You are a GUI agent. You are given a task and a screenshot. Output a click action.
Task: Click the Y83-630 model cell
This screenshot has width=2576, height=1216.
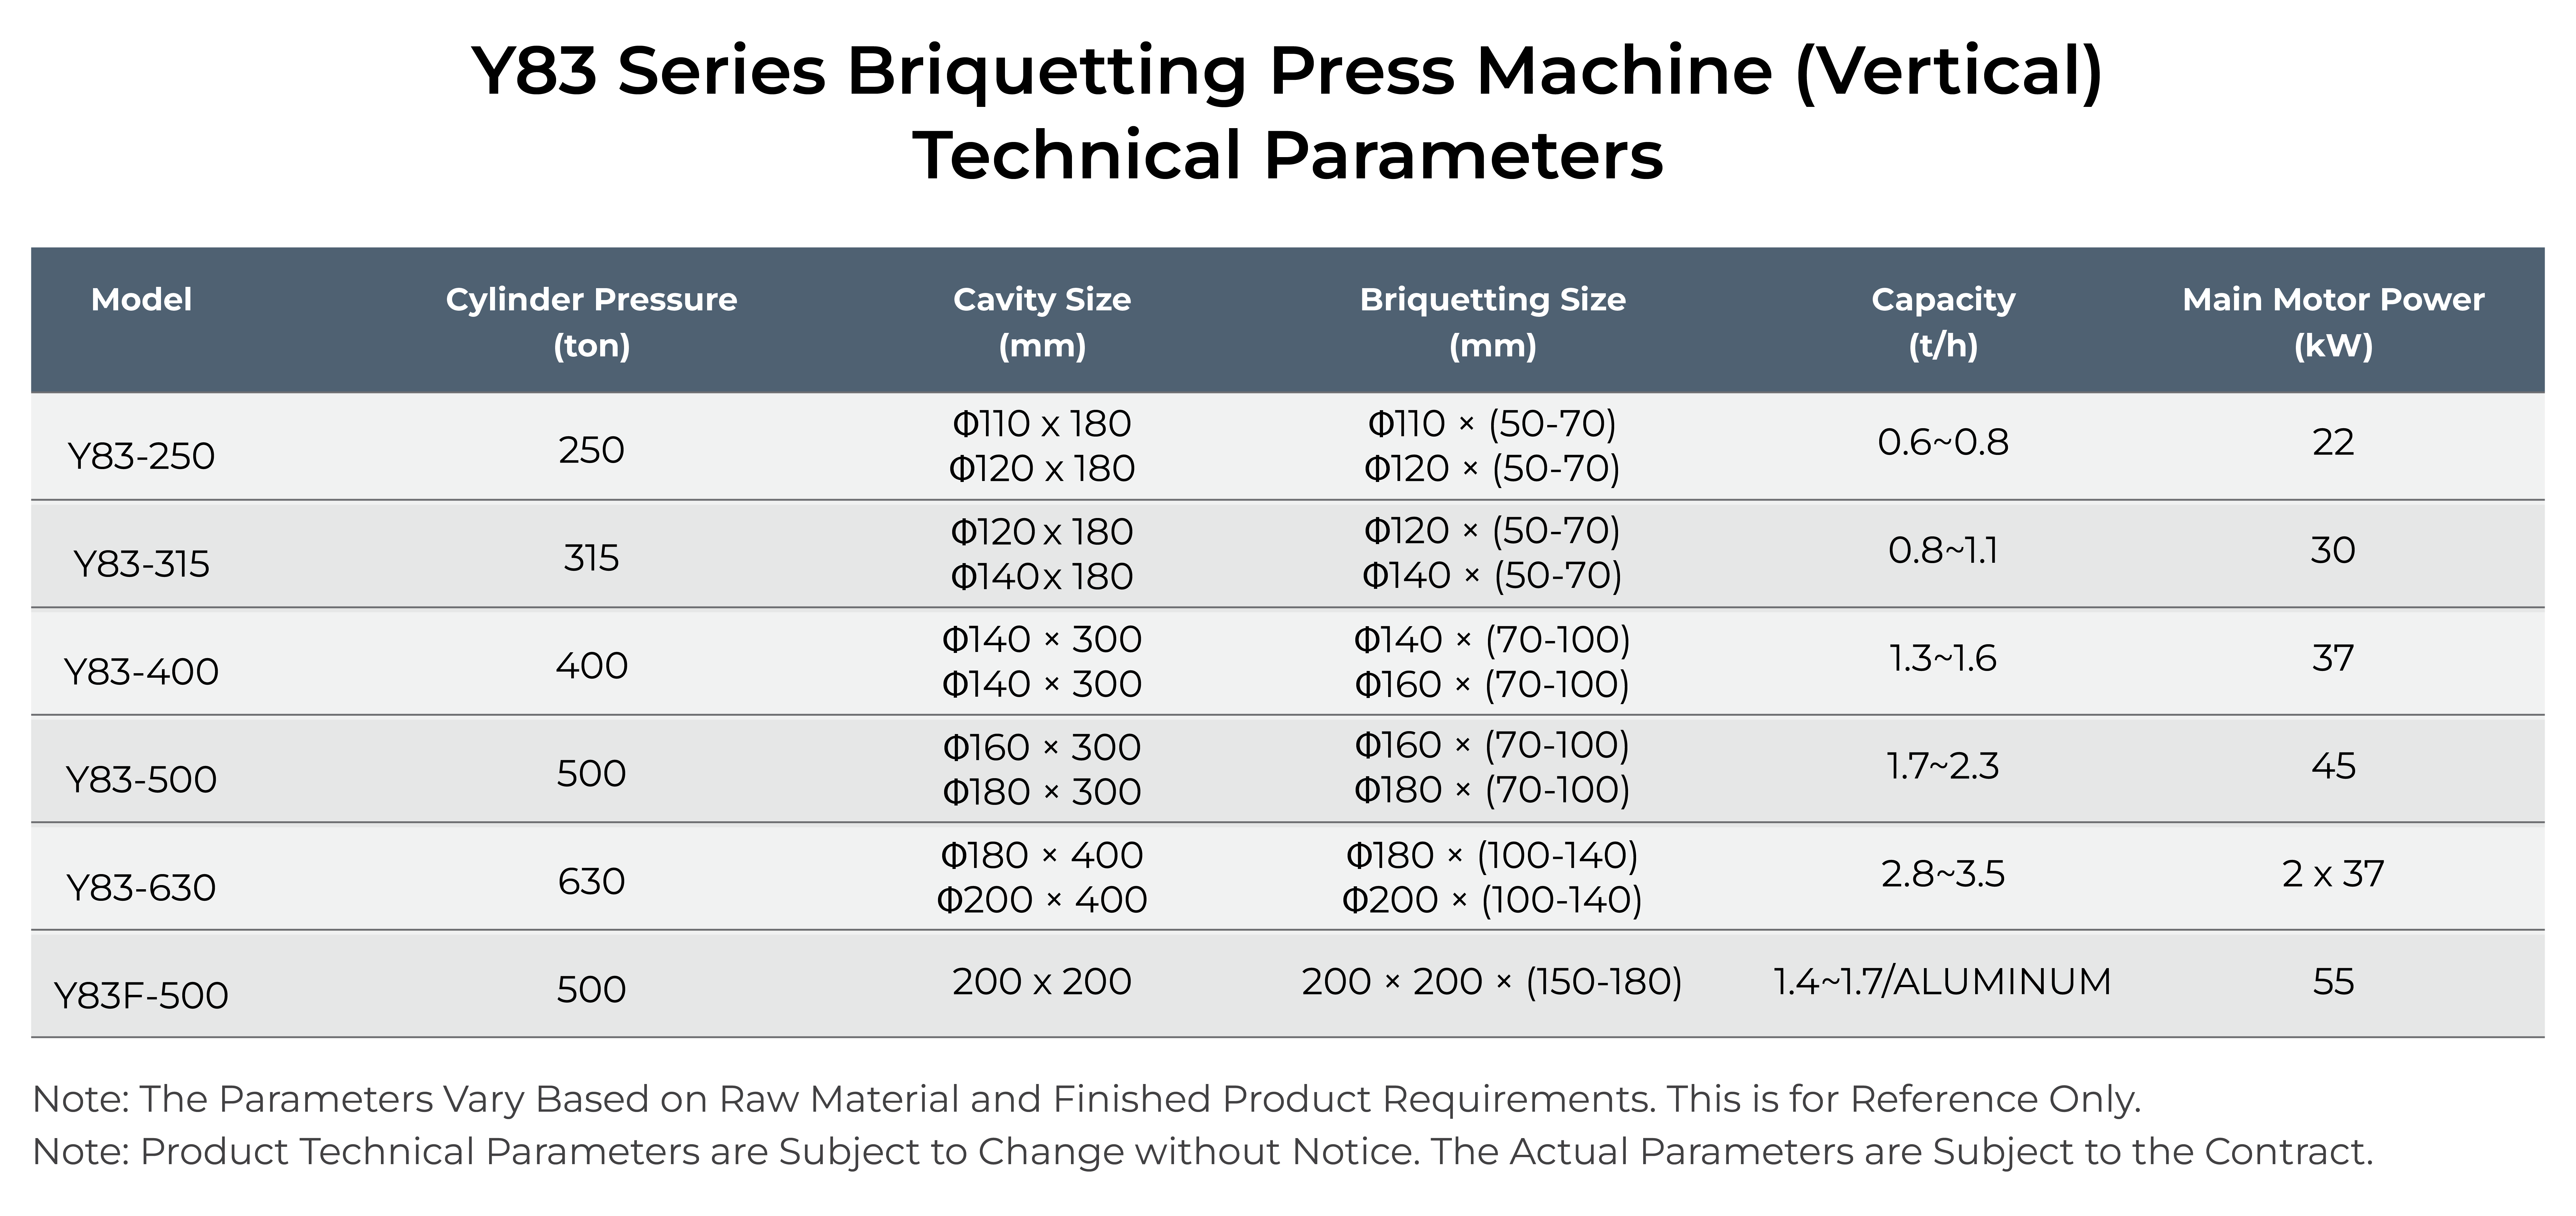tap(141, 887)
